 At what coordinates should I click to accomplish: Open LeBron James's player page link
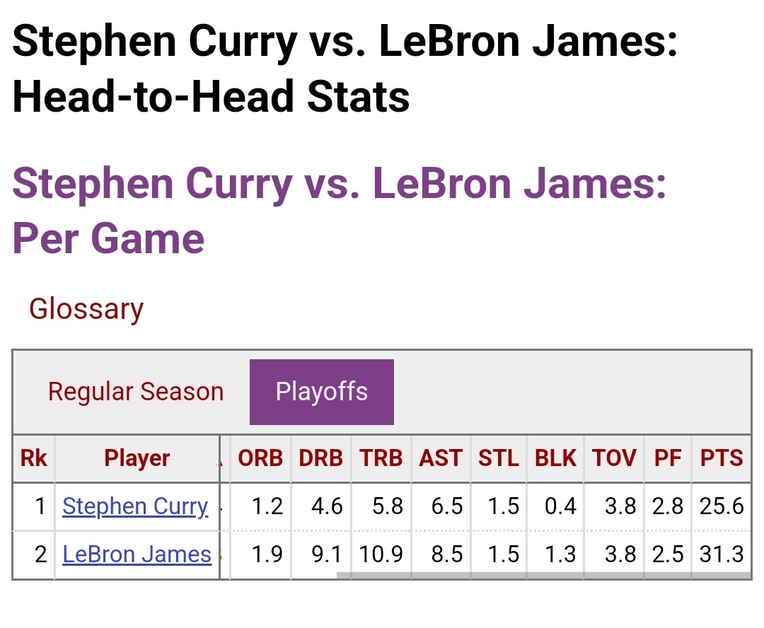tap(137, 554)
